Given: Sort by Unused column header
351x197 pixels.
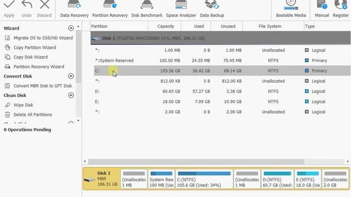Looking at the screenshot, I should click(x=227, y=26).
